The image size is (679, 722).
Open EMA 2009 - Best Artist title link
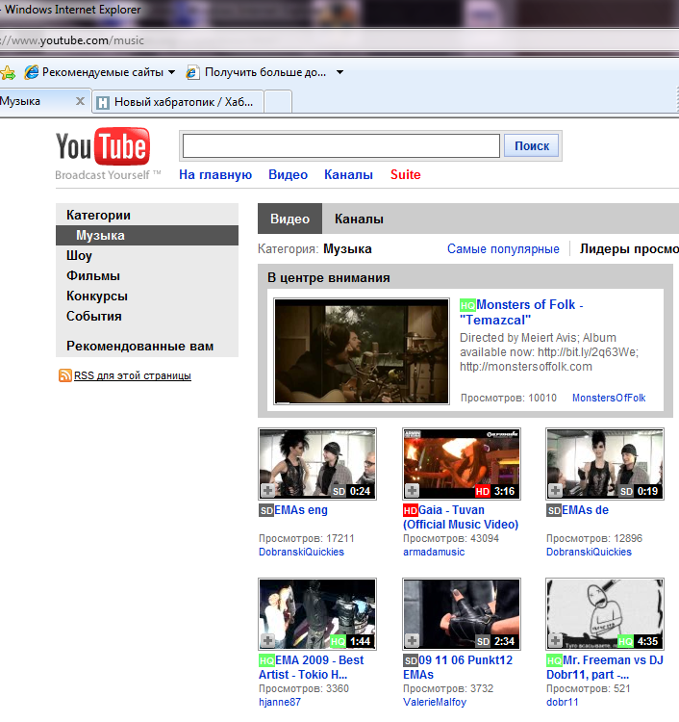(x=311, y=667)
